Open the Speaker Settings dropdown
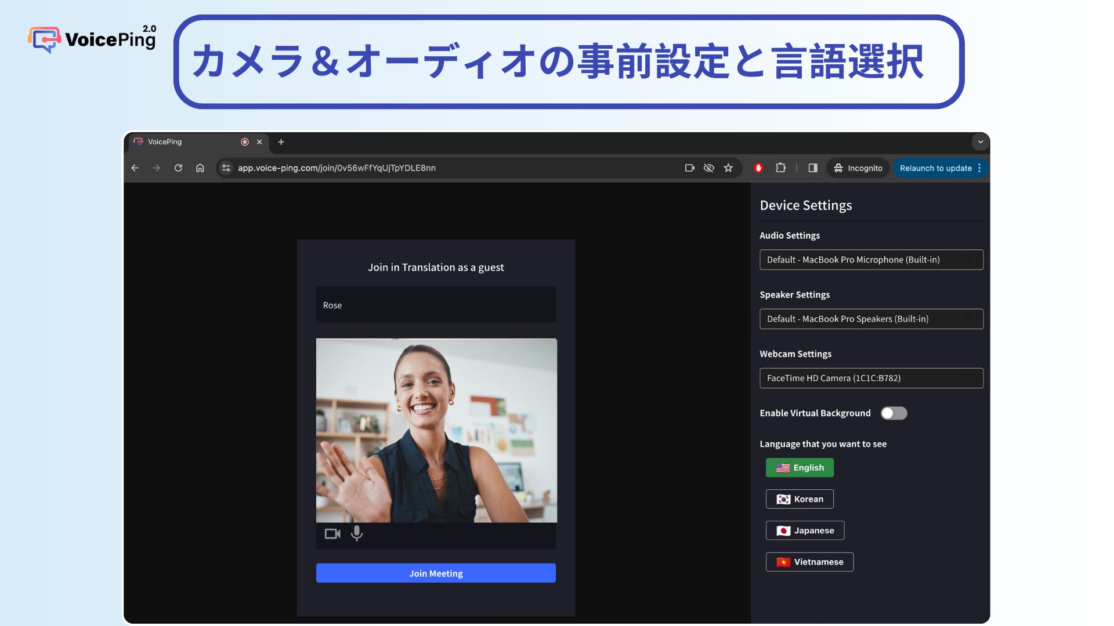 tap(871, 319)
